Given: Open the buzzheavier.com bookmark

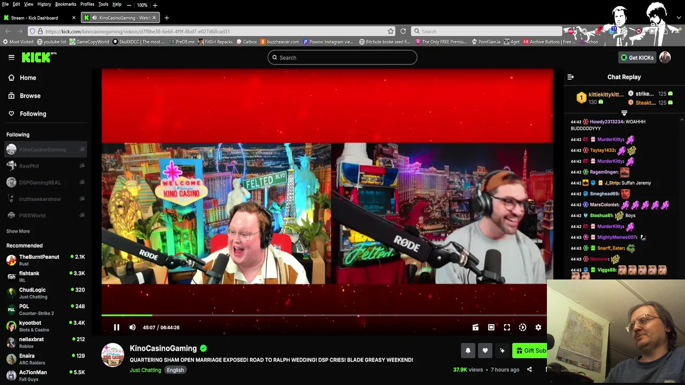Looking at the screenshot, I should coord(279,42).
